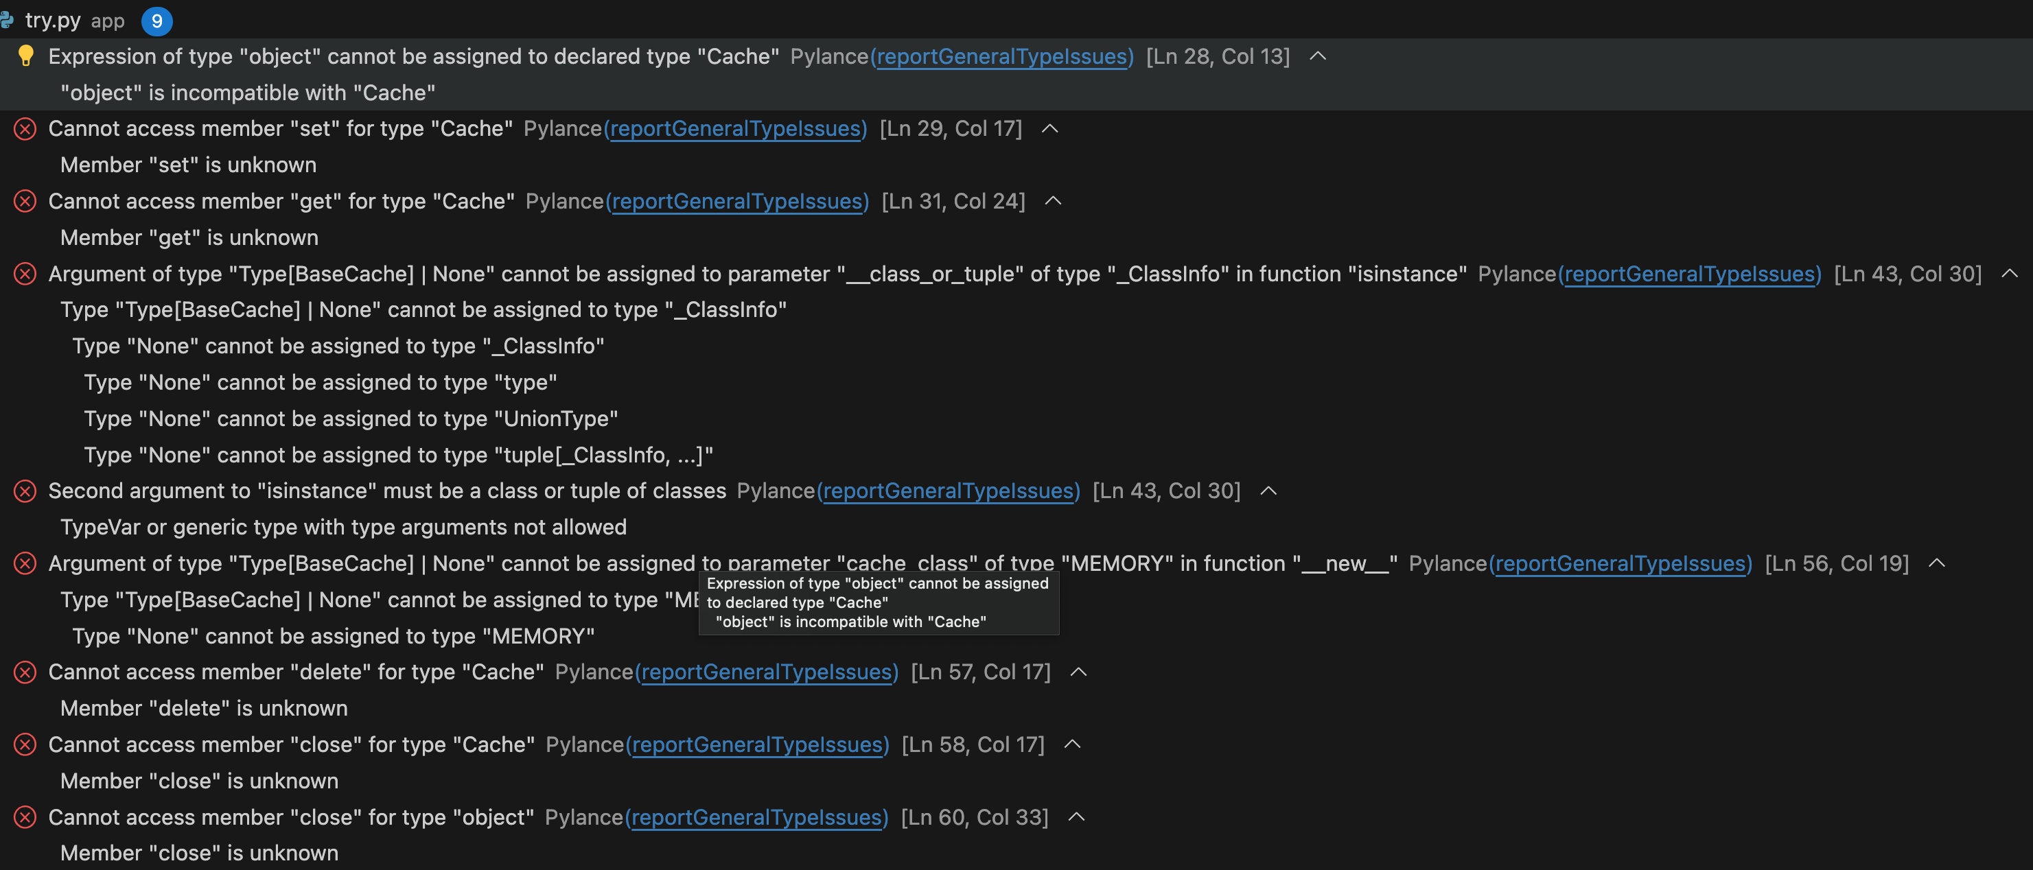Click the [Ln 43, Col 30] location text
This screenshot has height=870, width=2033.
point(1909,274)
